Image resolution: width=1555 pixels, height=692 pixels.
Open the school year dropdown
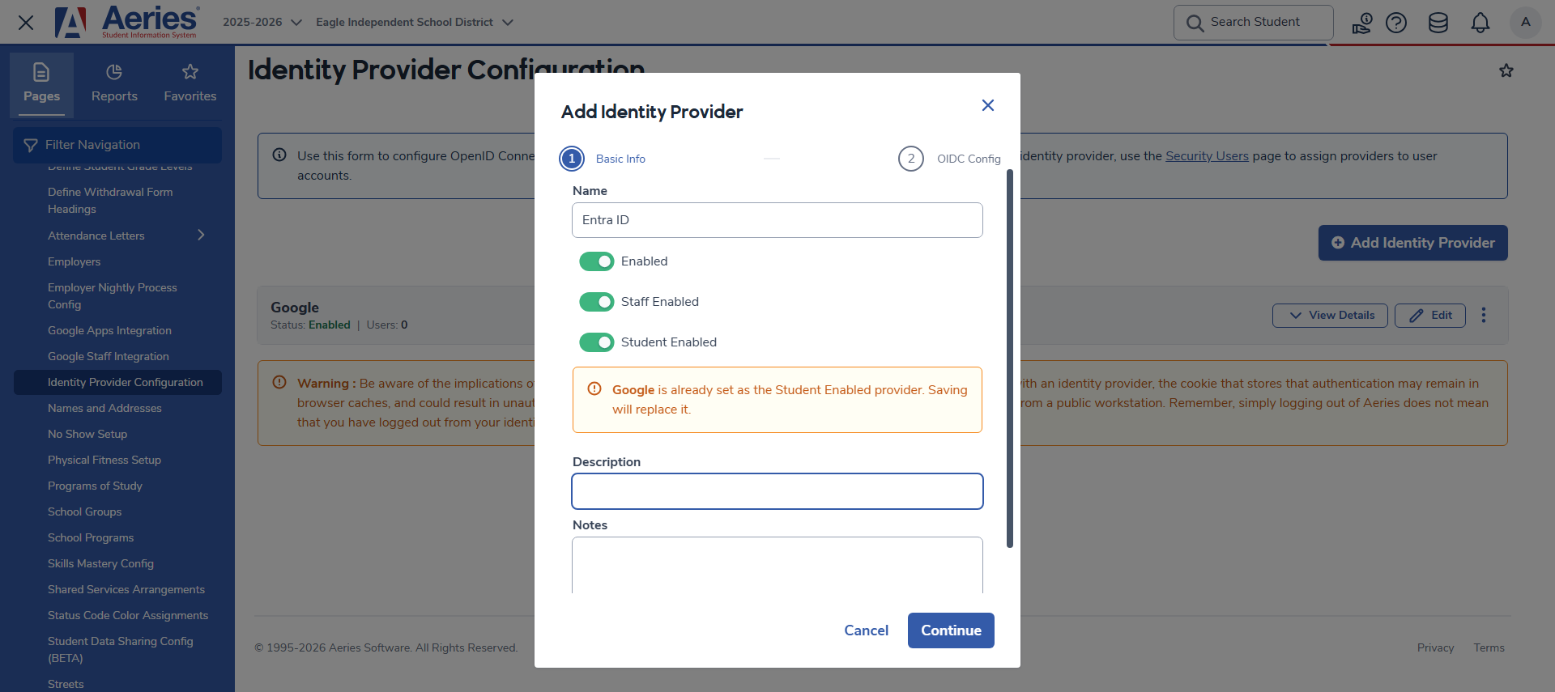point(261,23)
